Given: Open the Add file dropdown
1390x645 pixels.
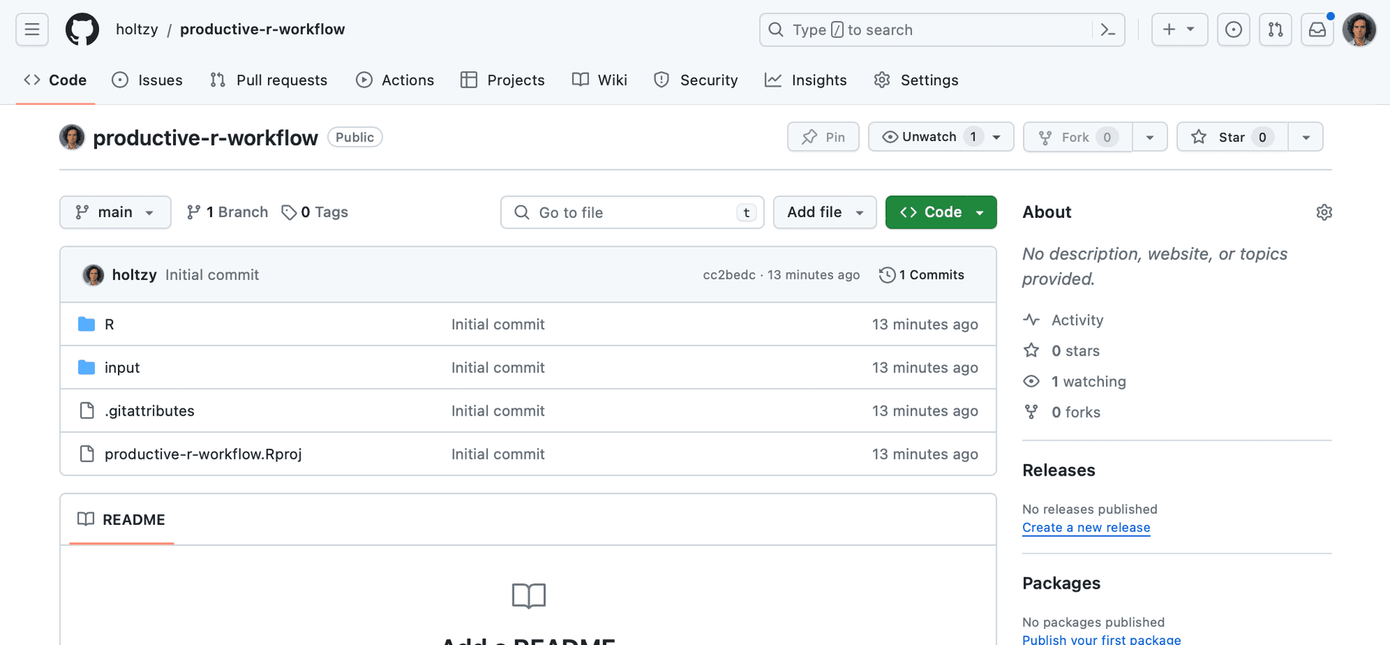Looking at the screenshot, I should (825, 212).
